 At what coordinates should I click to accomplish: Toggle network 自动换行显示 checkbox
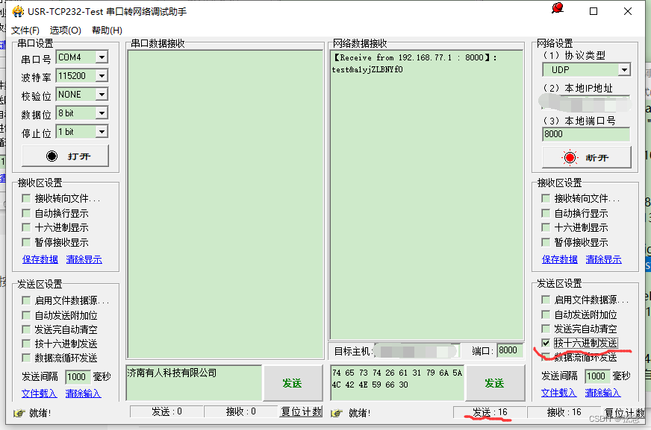coord(546,213)
